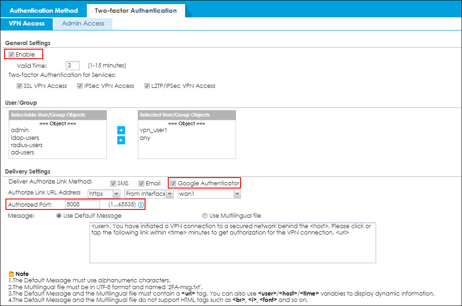Click the Authorize Link URL Address label

click(44, 193)
